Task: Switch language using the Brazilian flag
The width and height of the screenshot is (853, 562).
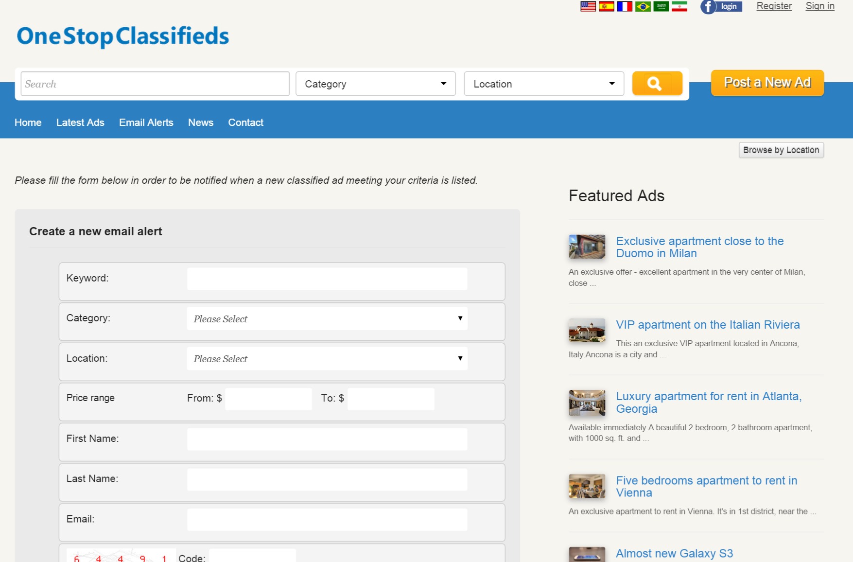Action: (643, 6)
